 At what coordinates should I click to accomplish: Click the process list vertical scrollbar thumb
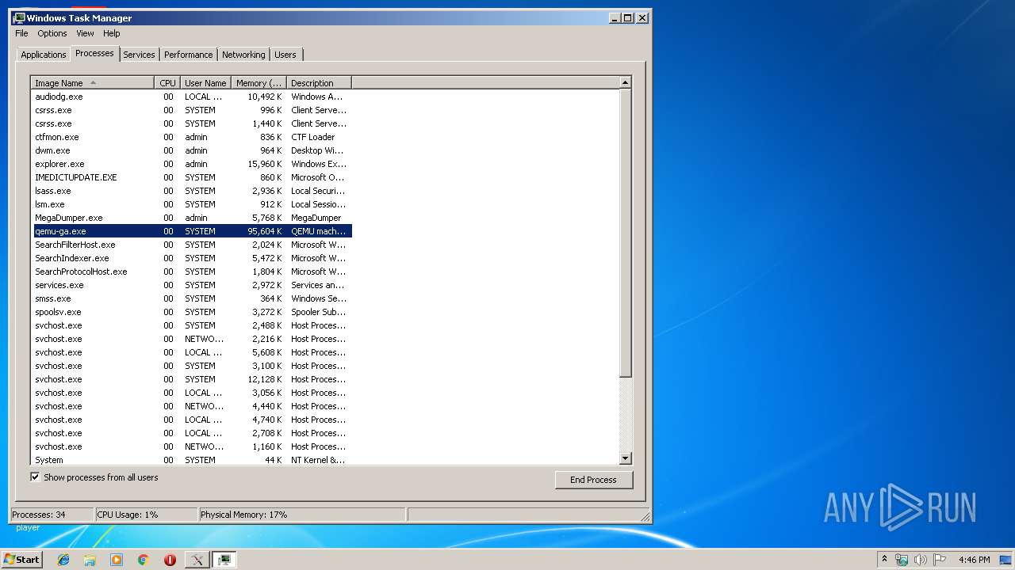(x=625, y=233)
